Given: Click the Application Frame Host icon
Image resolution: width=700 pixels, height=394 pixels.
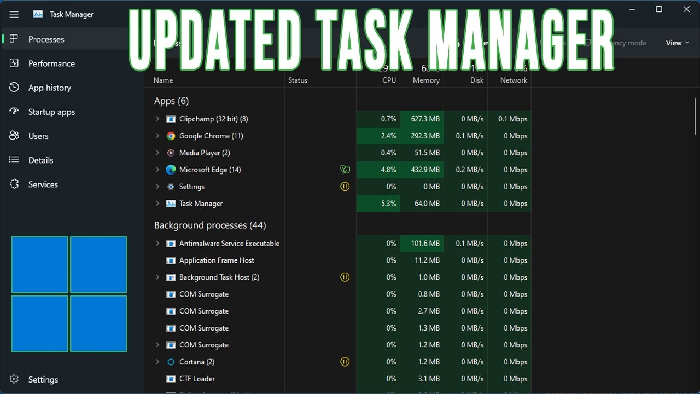Looking at the screenshot, I should pos(171,260).
